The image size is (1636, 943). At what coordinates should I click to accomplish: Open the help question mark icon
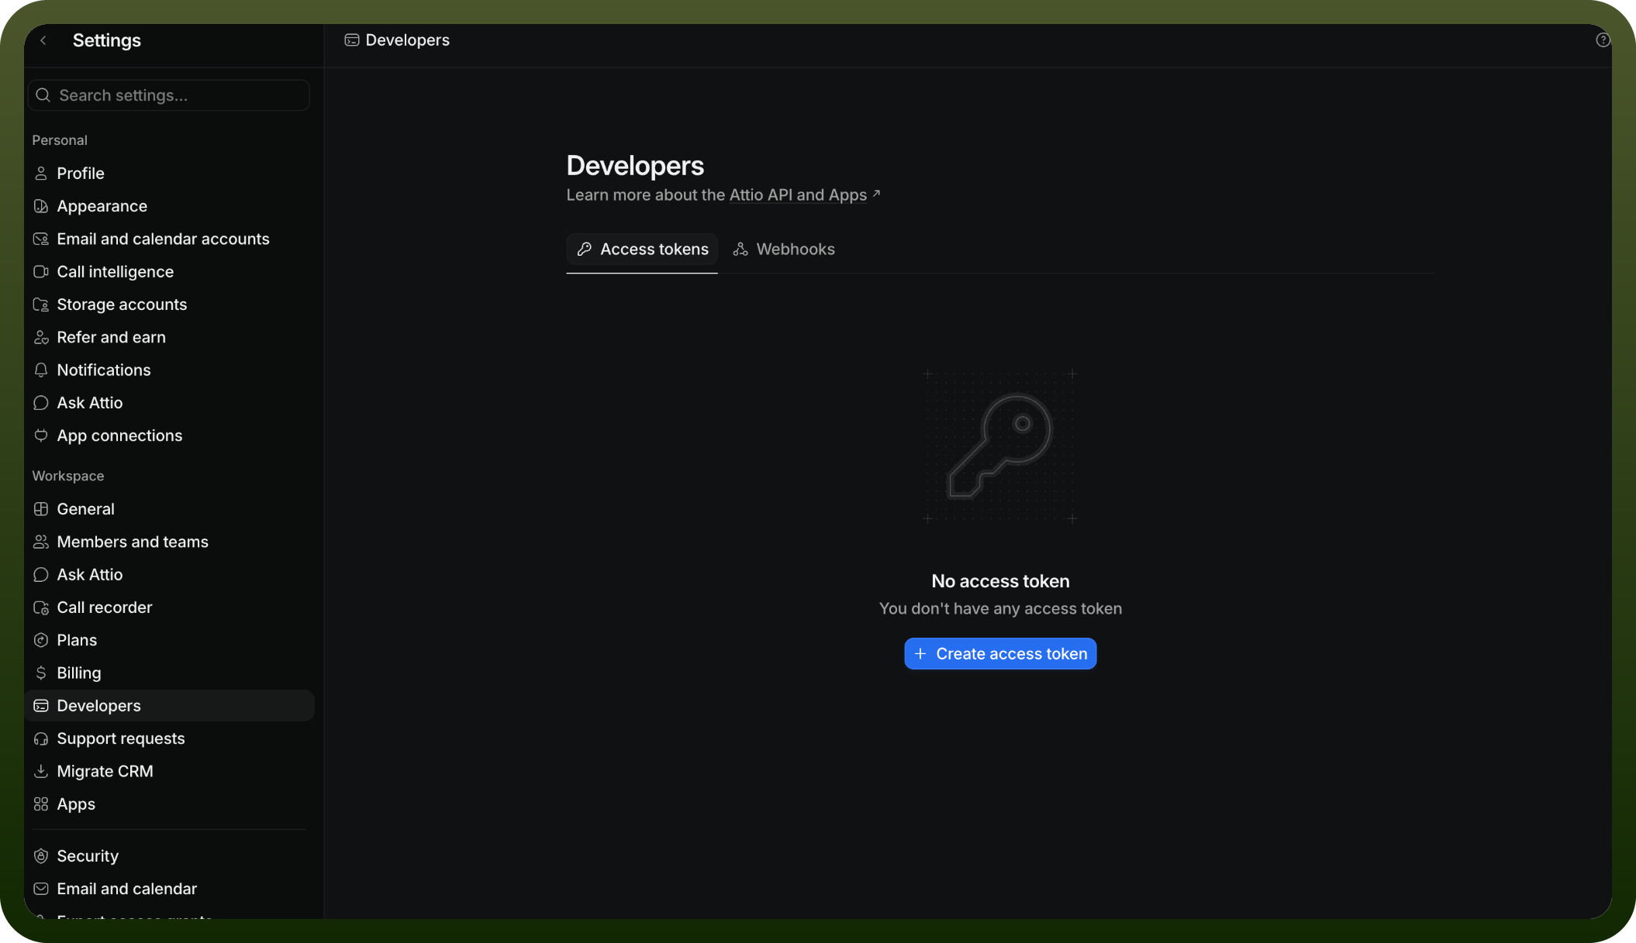1603,40
